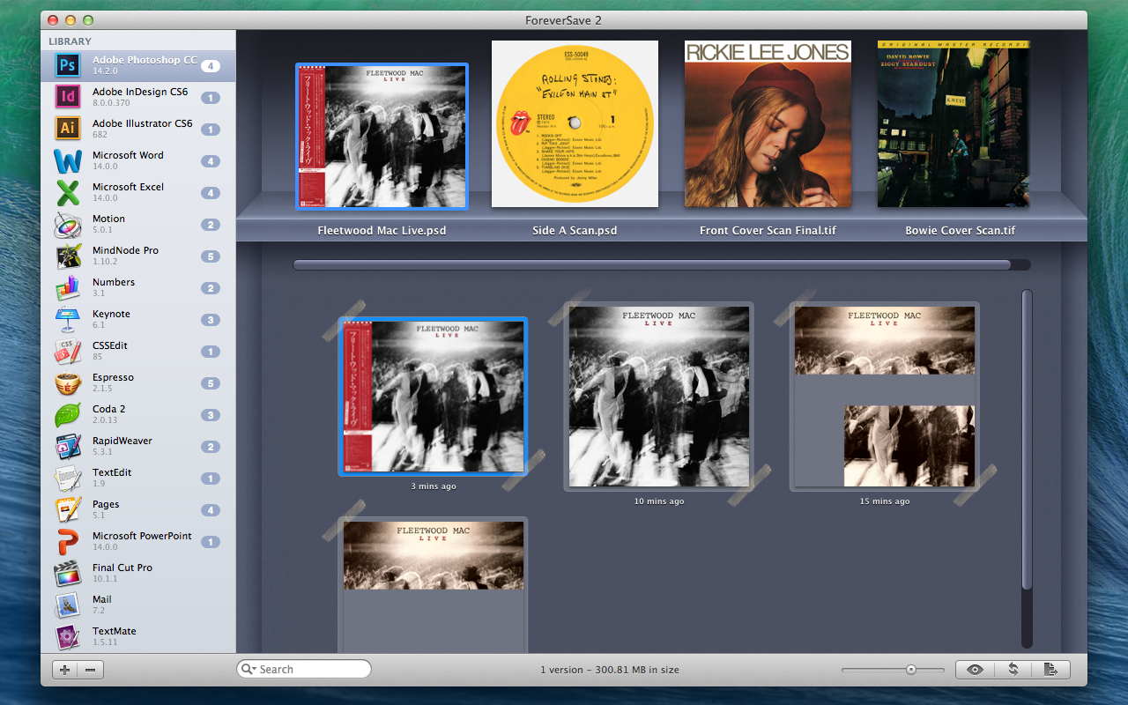Click the eye preview button
This screenshot has height=705, width=1128.
tap(975, 670)
